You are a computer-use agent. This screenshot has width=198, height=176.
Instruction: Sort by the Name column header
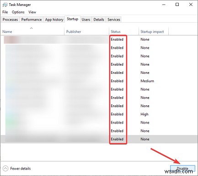pyautogui.click(x=32, y=31)
